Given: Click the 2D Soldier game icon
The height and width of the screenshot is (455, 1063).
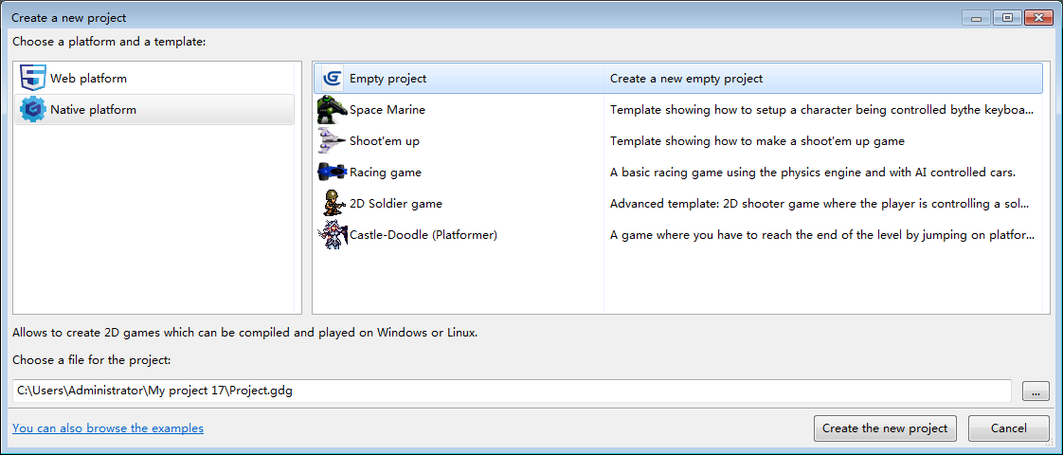Looking at the screenshot, I should tap(333, 203).
